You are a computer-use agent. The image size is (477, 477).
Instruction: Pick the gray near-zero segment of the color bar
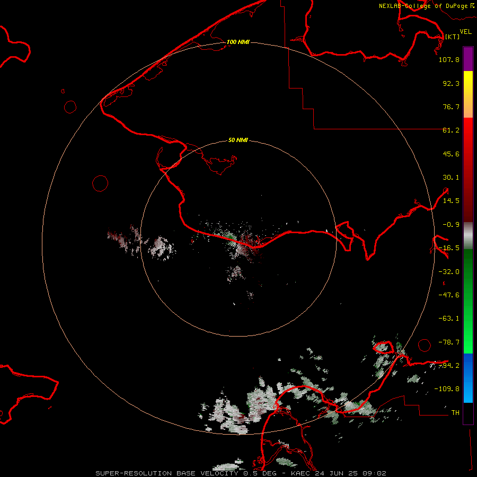468,236
